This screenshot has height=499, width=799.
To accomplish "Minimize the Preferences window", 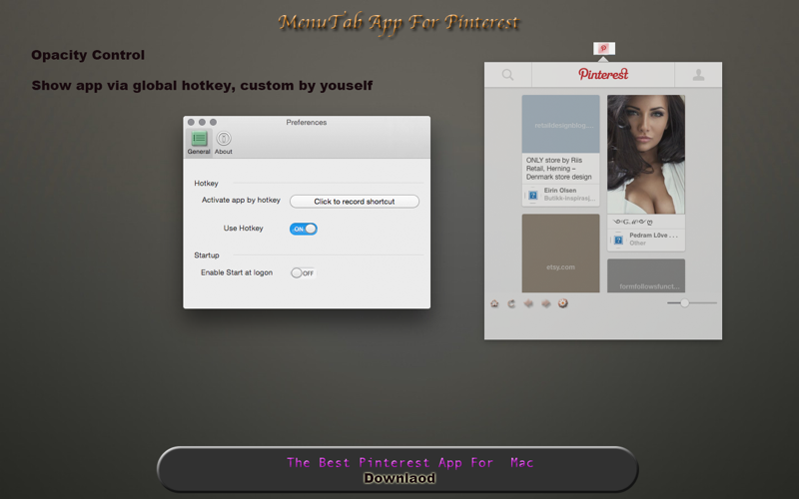I will (203, 122).
